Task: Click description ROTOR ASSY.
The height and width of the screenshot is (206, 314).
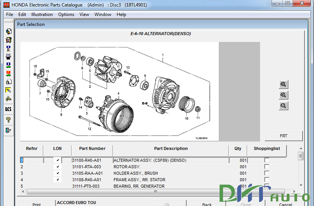Action: pyautogui.click(x=127, y=167)
